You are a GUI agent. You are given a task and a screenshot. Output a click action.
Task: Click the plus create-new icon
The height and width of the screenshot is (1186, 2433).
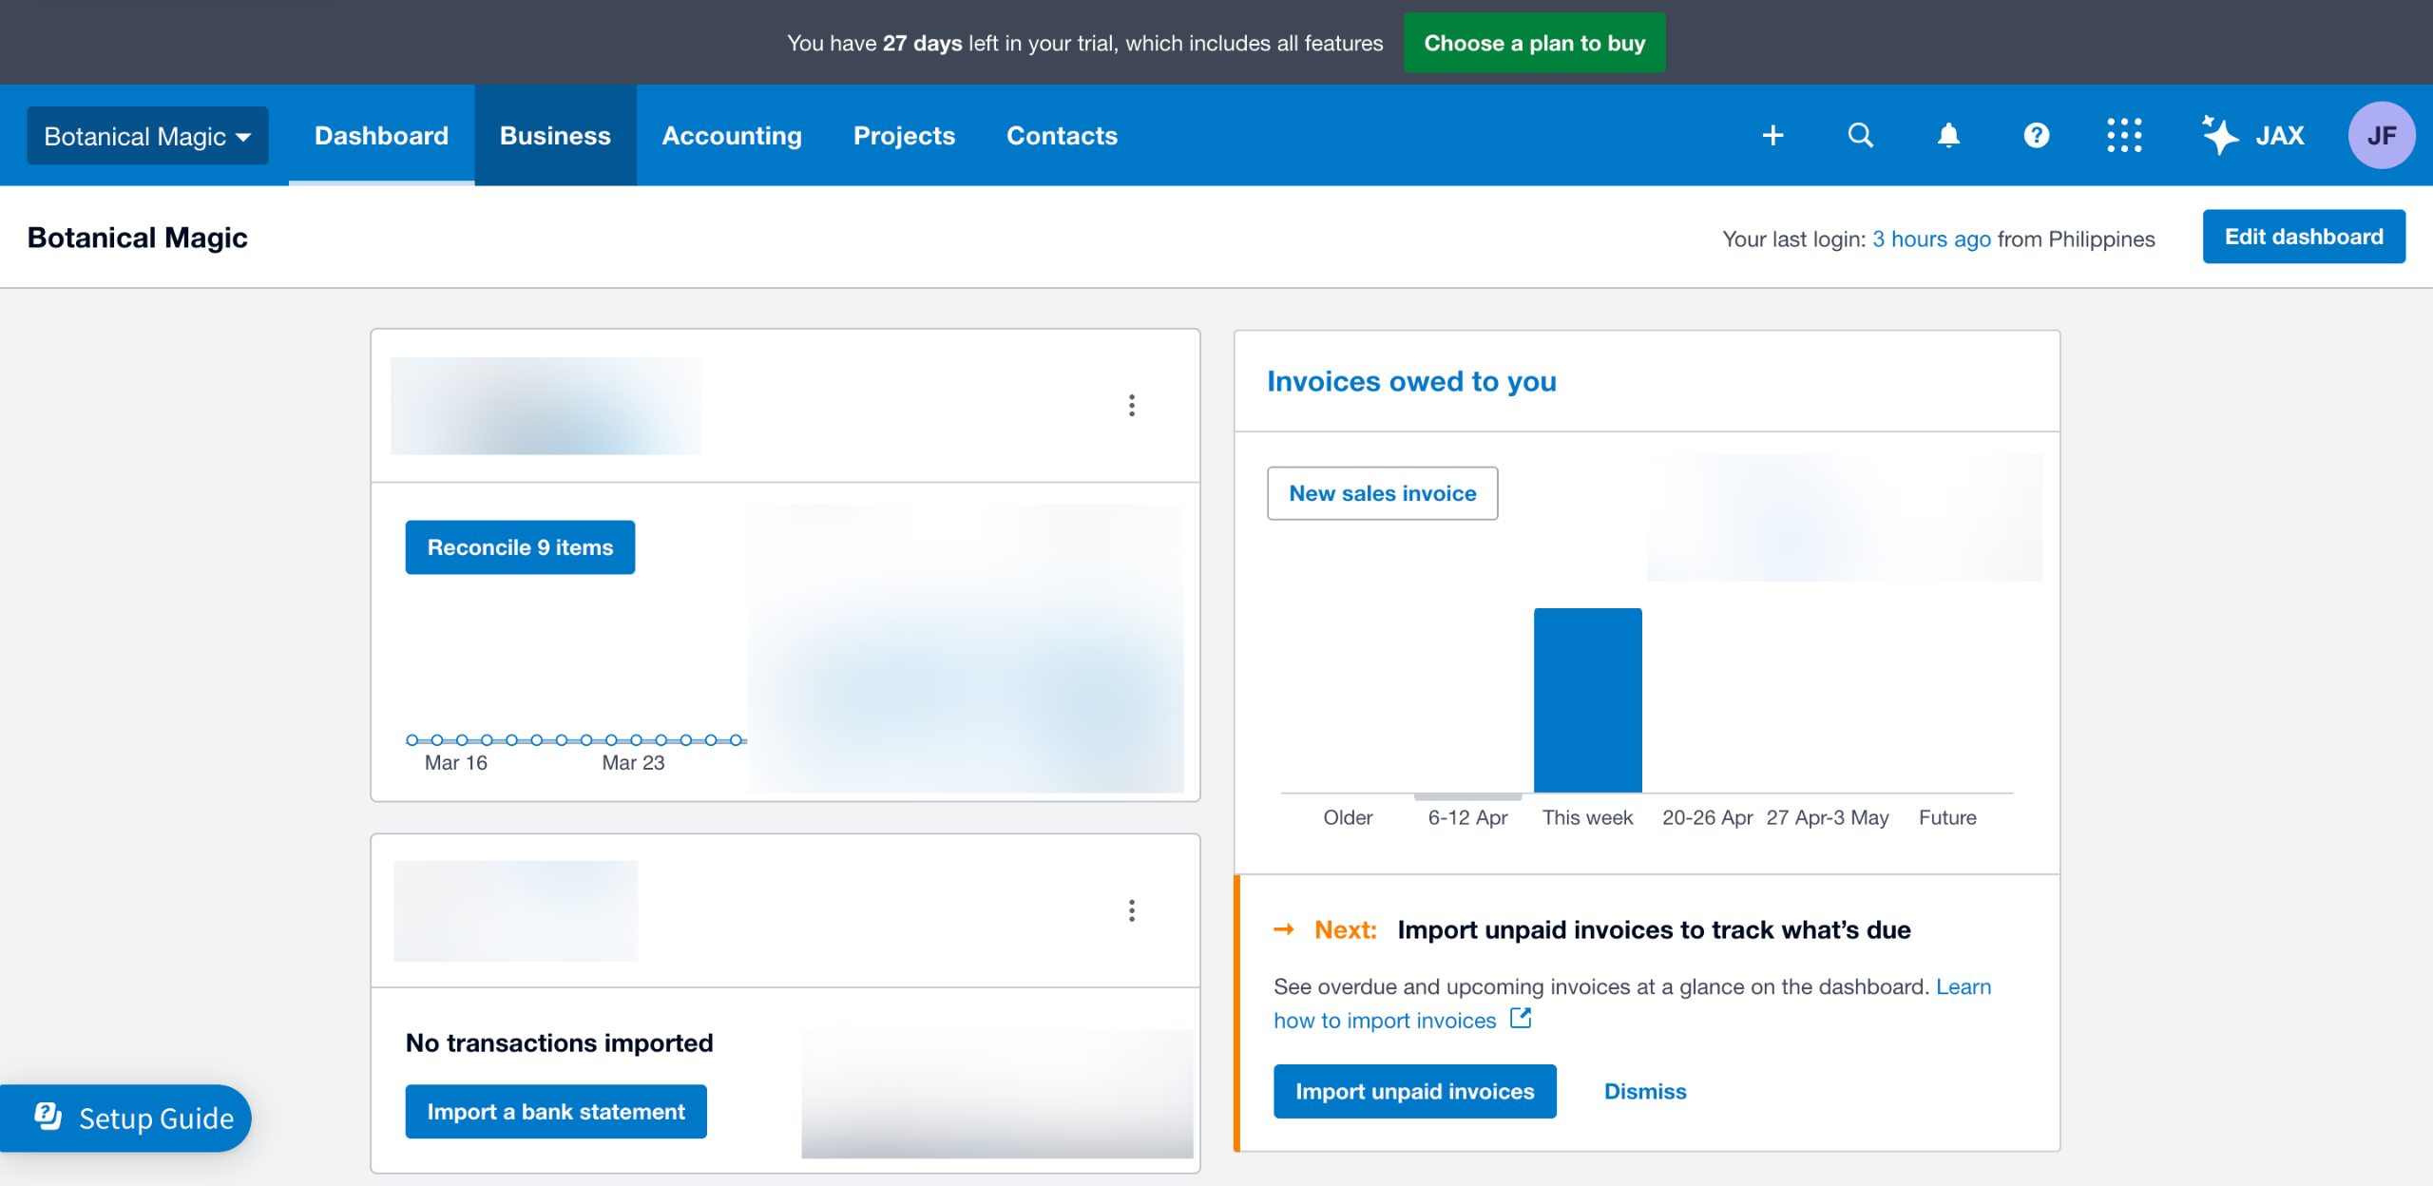pos(1772,136)
